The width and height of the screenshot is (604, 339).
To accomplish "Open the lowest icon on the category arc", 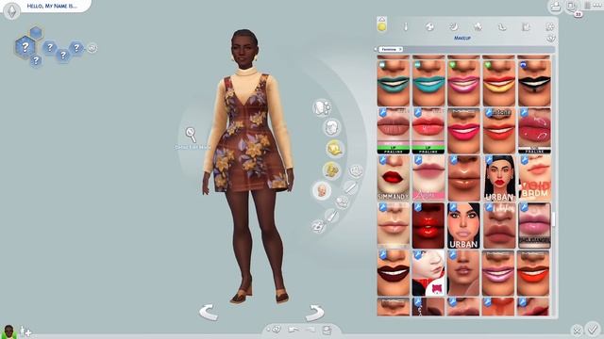I will pos(318,226).
